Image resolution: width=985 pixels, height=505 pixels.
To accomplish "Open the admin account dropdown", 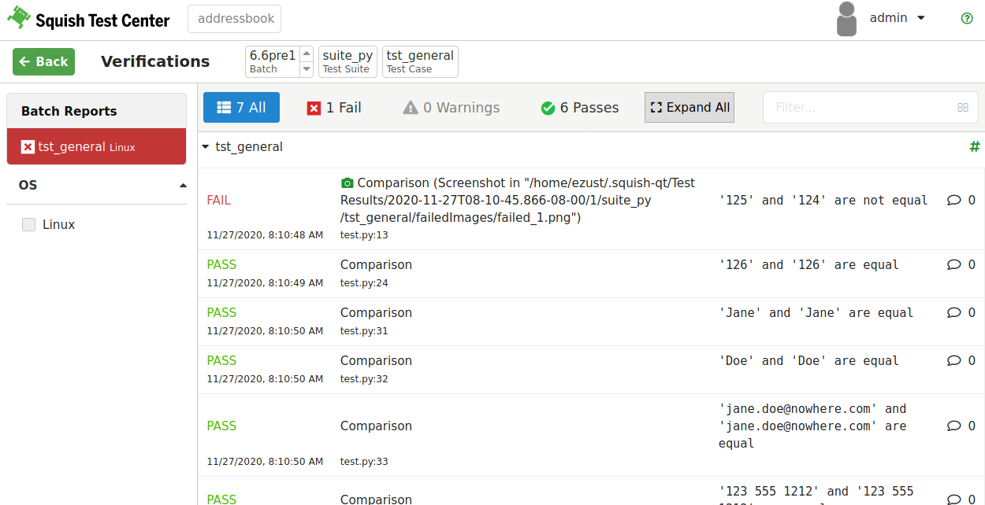I will (x=898, y=17).
